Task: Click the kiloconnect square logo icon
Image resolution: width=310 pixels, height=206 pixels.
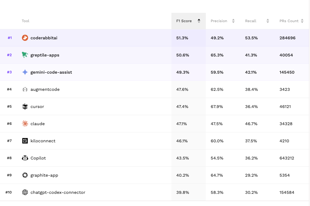Action: [x=25, y=141]
